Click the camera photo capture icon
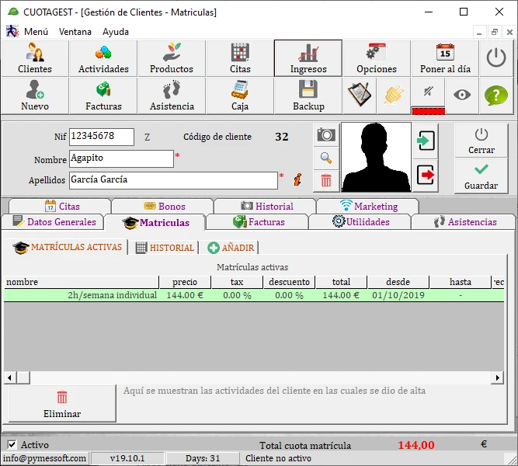This screenshot has width=518, height=466. [x=326, y=135]
